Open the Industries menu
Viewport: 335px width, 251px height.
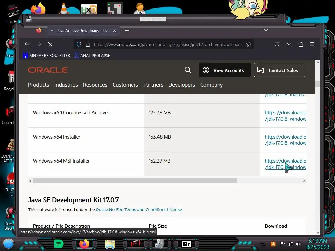coord(66,85)
